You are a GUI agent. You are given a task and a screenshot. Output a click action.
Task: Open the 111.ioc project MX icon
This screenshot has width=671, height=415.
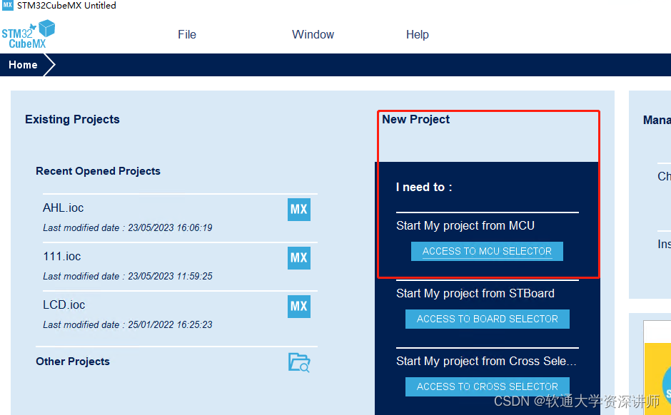298,257
